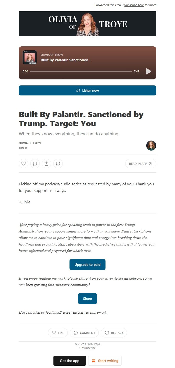The width and height of the screenshot is (175, 368).
Task: Click the restack icon beside RESTACK text
Action: [107, 333]
